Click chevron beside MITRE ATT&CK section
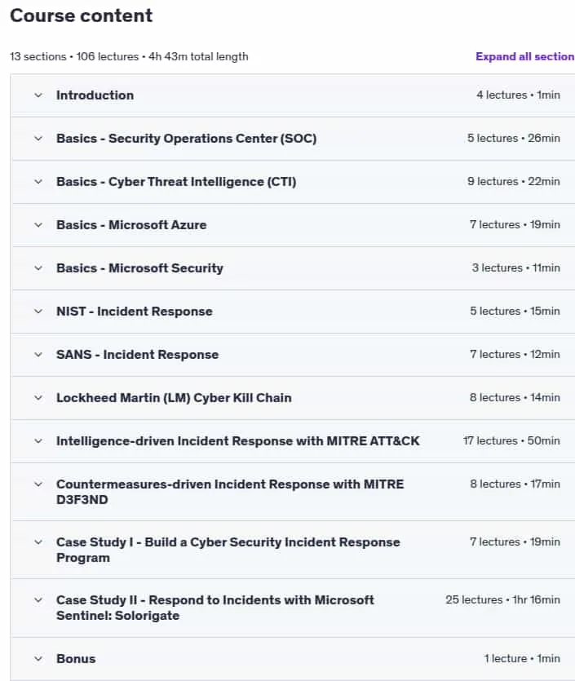Viewport: 575px width, 681px height. 38,441
